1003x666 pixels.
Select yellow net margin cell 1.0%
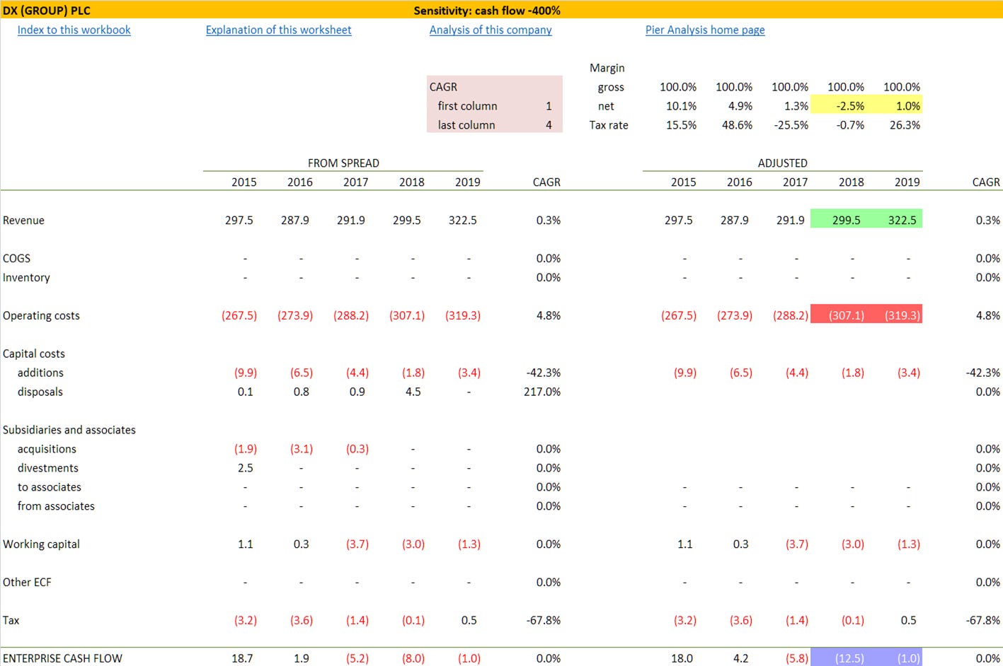click(x=895, y=106)
